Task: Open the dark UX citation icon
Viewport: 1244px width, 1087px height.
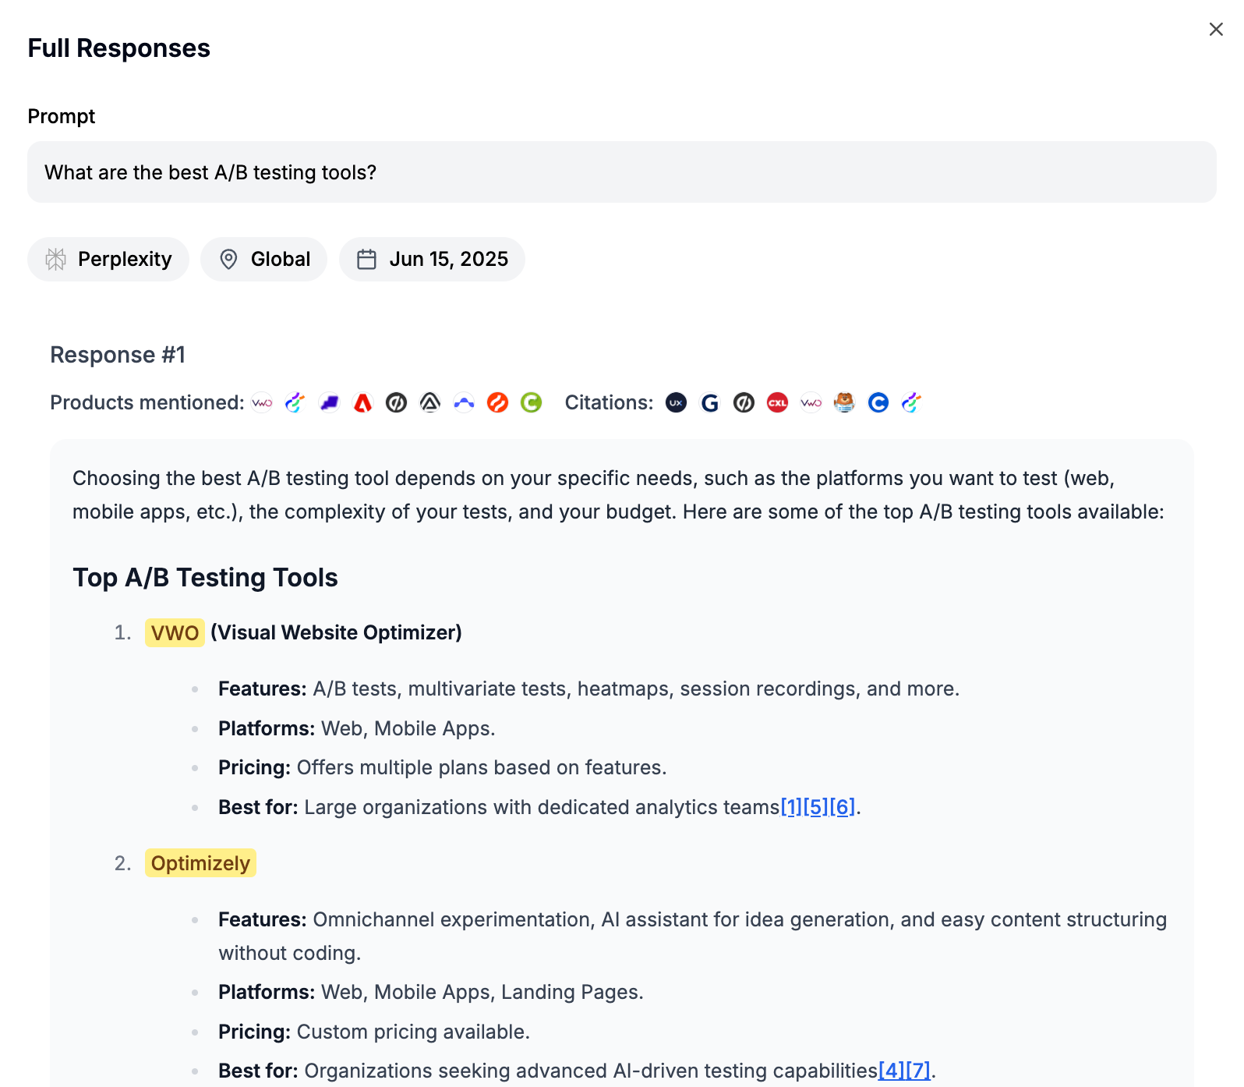Action: click(x=677, y=402)
